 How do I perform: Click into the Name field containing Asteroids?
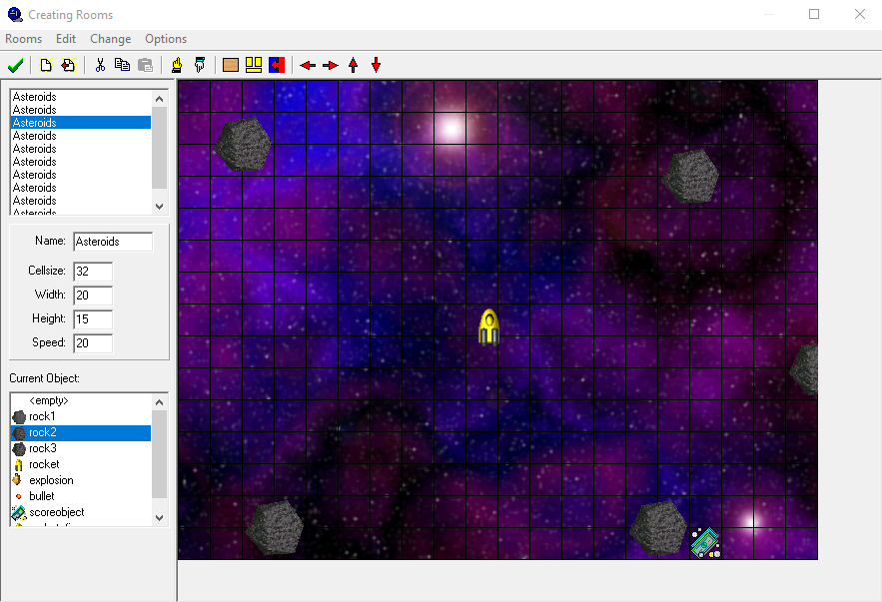coord(113,242)
